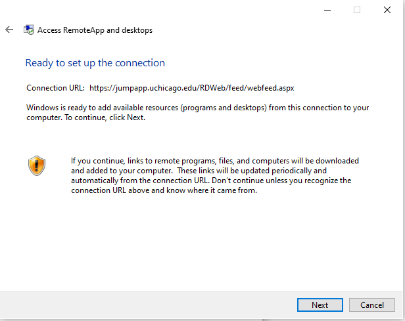Viewport: 405px width, 321px height.
Task: Click the yellow warning shield icon
Action: point(37,165)
